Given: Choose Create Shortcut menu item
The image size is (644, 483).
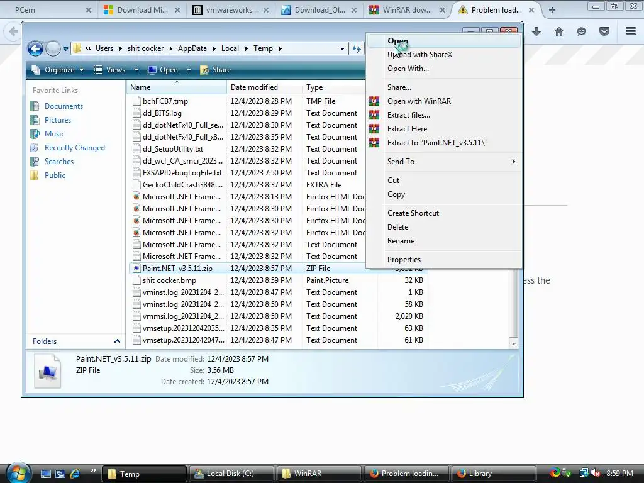Looking at the screenshot, I should click(444, 213).
